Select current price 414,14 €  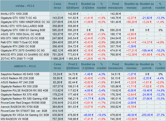57,111
